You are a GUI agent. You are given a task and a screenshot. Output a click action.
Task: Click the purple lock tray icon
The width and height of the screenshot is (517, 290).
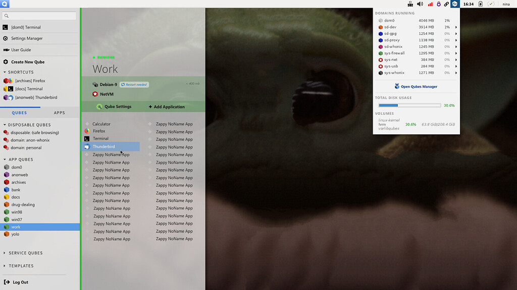click(438, 4)
